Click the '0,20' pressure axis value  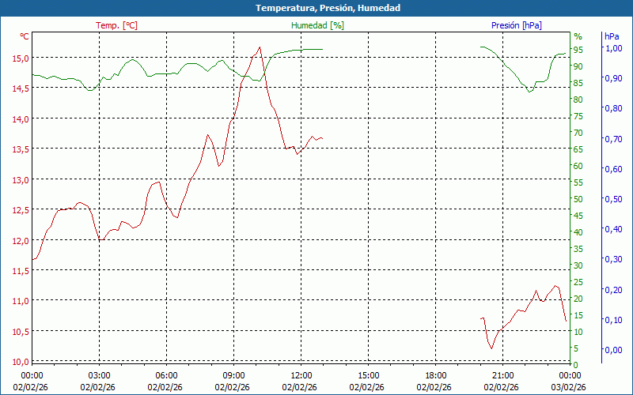click(x=613, y=290)
